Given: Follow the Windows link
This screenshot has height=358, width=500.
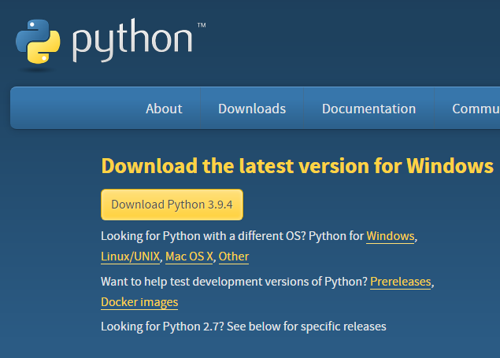Looking at the screenshot, I should (x=391, y=236).
